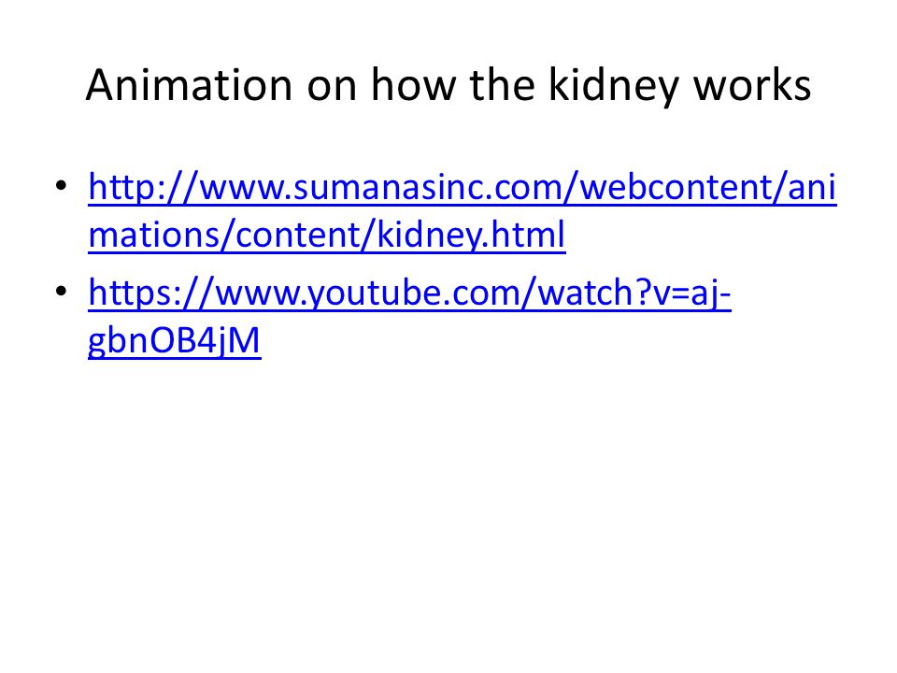The height and width of the screenshot is (673, 897).
Task: Click the word 'Animation' in the title
Action: coord(190,85)
